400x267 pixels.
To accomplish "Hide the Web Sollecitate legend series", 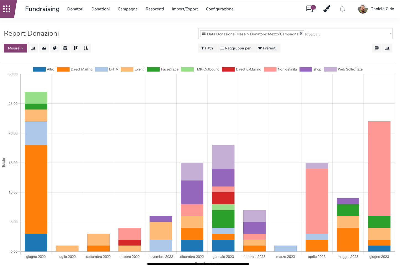I will 343,69.
